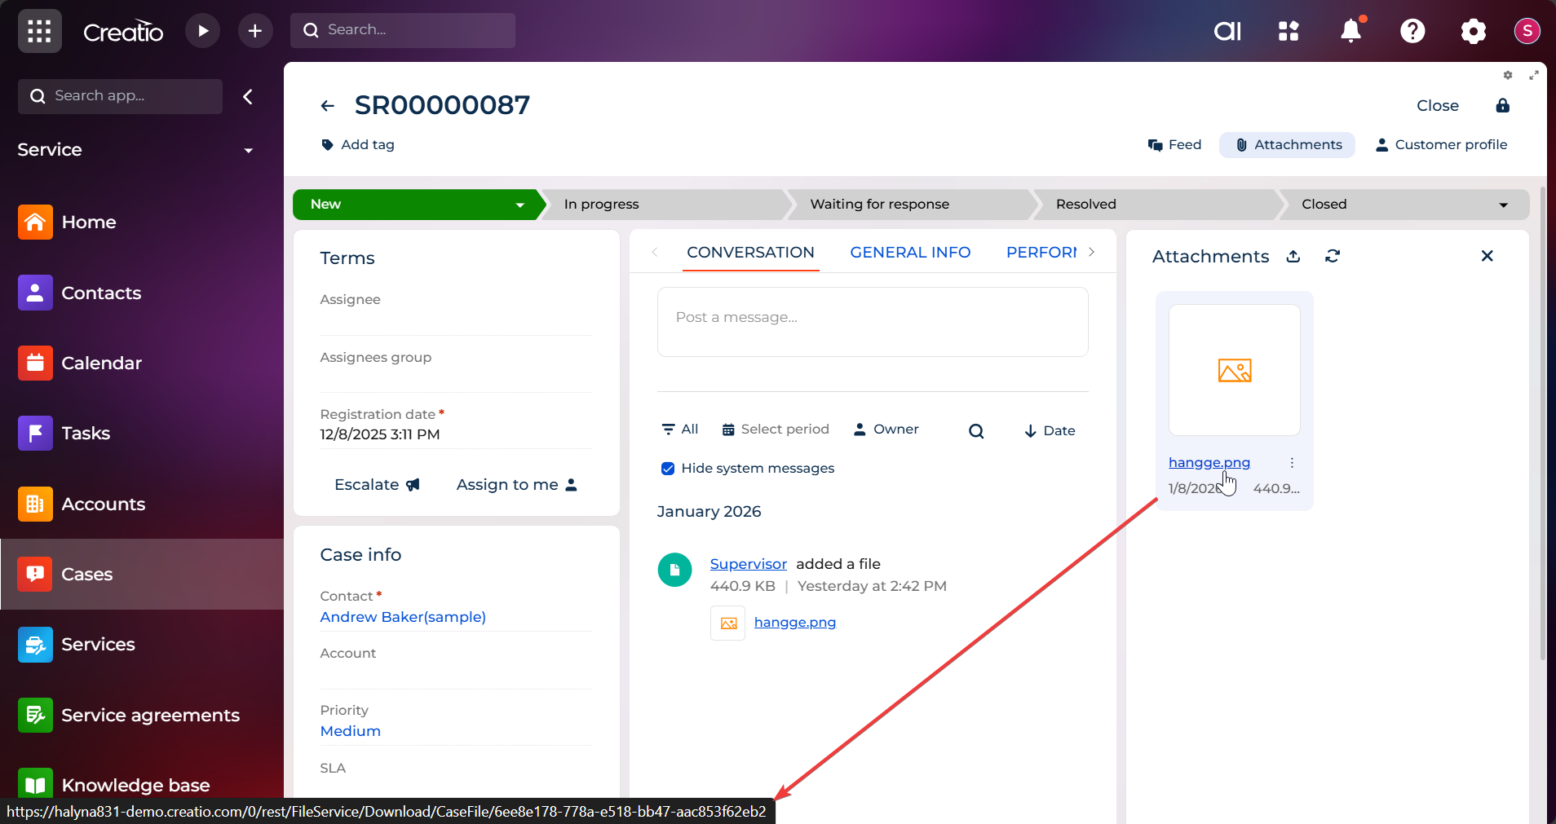1556x824 pixels.
Task: Click the Assign to me button
Action: 516,484
